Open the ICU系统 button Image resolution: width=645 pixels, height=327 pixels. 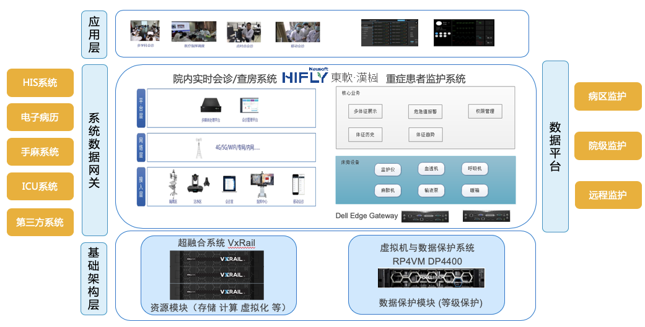(x=40, y=186)
